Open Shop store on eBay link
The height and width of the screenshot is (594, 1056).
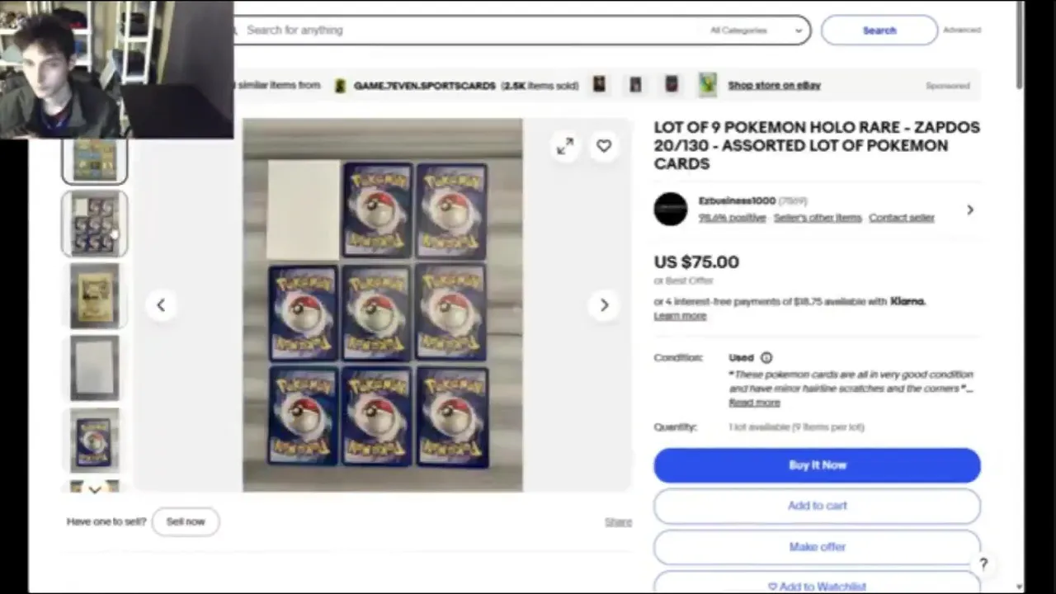pyautogui.click(x=774, y=85)
